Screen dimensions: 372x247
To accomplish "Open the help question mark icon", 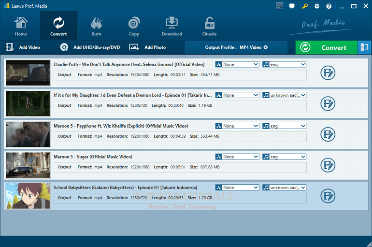I will (329, 6).
